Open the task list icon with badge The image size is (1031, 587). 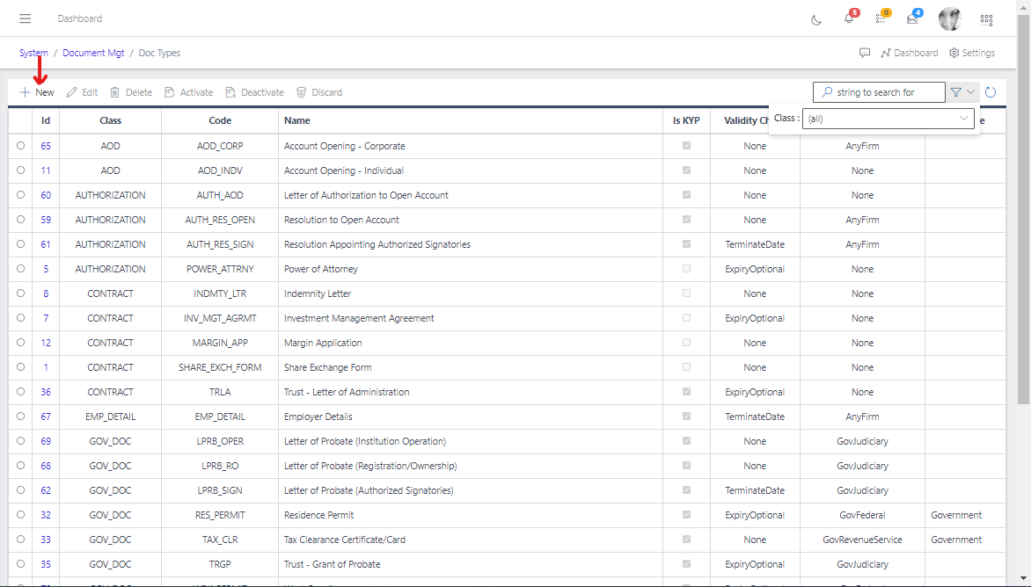coord(881,18)
